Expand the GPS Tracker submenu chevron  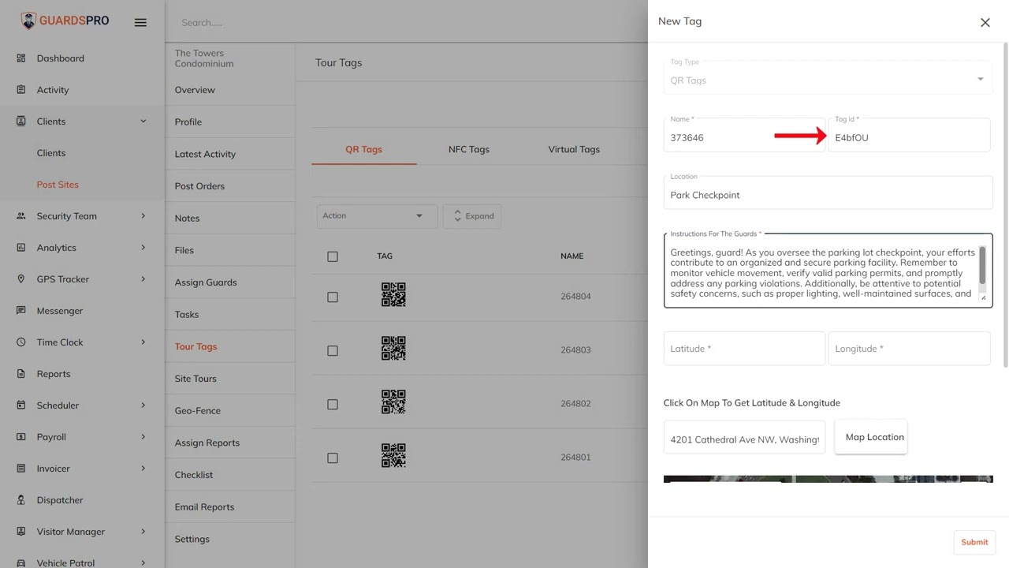click(x=143, y=279)
